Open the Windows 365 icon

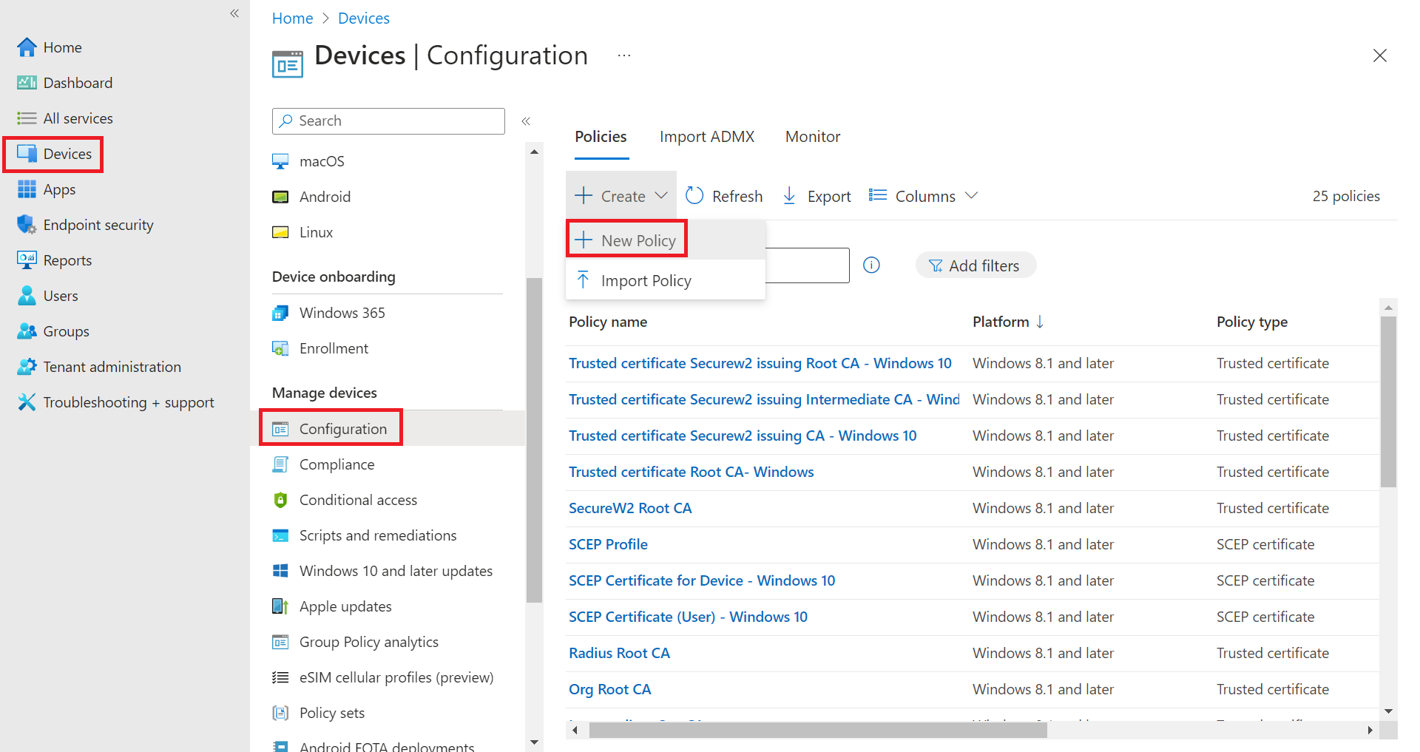280,313
